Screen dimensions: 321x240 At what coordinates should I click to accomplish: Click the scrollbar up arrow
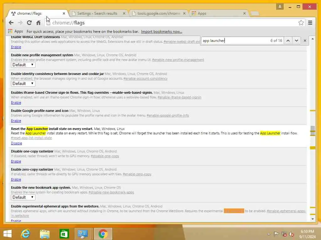313,39
